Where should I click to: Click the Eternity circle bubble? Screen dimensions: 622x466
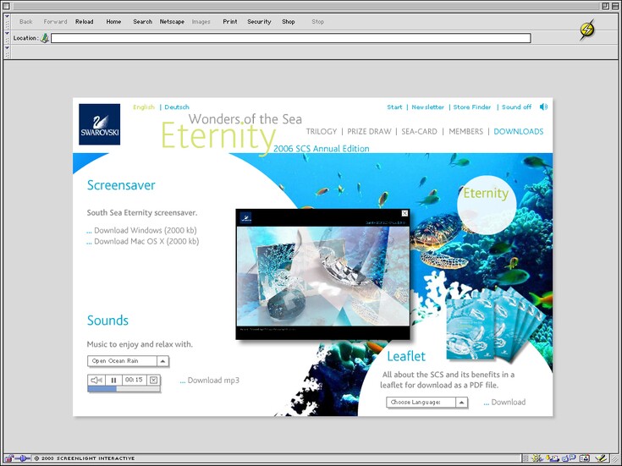pos(487,205)
